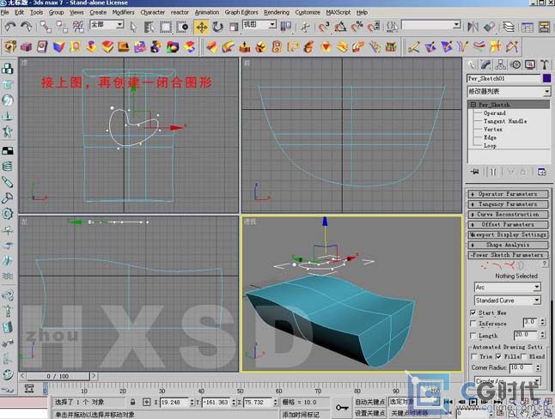Uncheck the Start New checkbox

(473, 313)
